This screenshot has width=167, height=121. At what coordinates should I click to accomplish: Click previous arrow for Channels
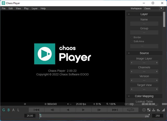coord(131,72)
